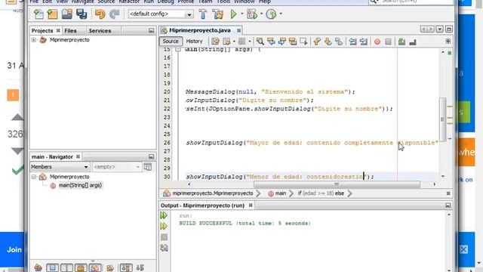Screen dimensions: 483x272
Task: Switch to the Files tab
Action: (70, 30)
